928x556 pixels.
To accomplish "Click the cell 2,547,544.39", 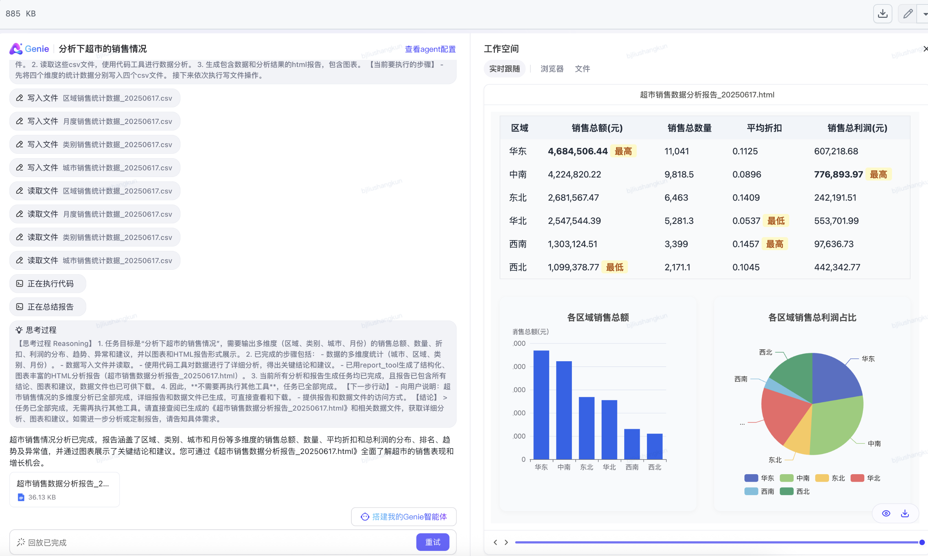I will (x=574, y=221).
